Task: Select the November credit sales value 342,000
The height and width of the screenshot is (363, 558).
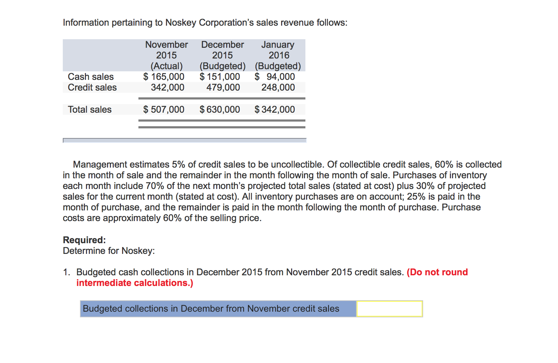Action: coord(167,87)
